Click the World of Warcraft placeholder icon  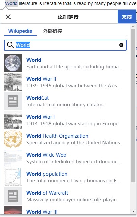click(x=13, y=196)
